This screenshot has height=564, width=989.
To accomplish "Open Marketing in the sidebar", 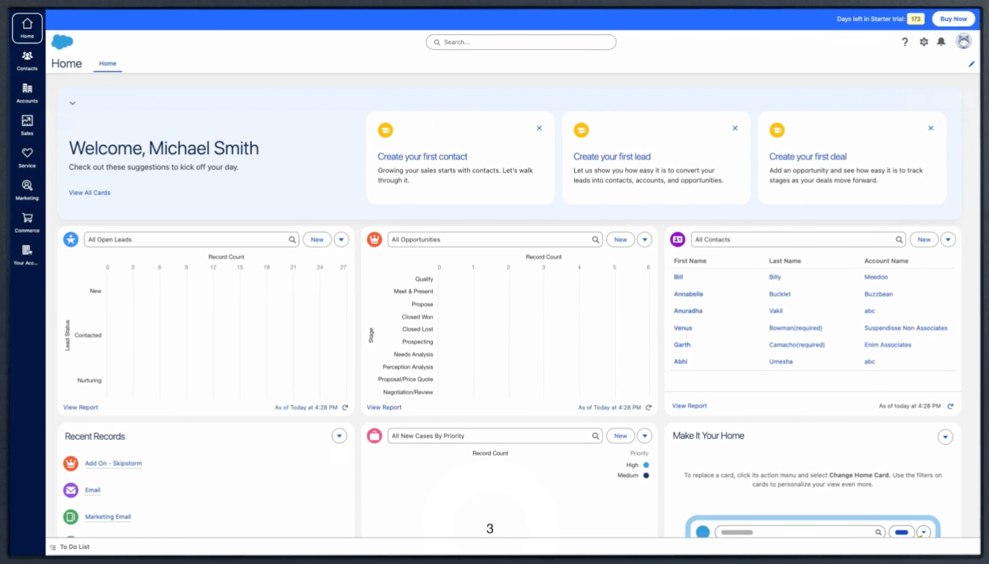I will click(x=27, y=190).
